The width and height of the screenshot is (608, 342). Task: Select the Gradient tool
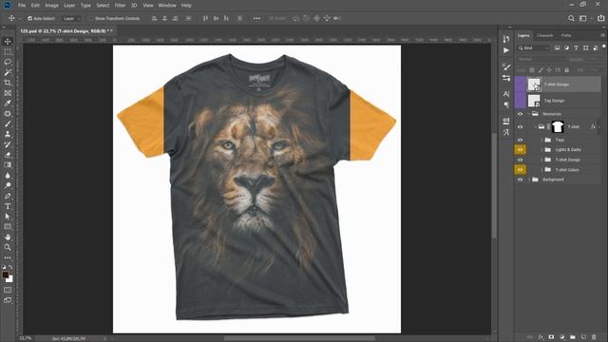click(x=8, y=164)
